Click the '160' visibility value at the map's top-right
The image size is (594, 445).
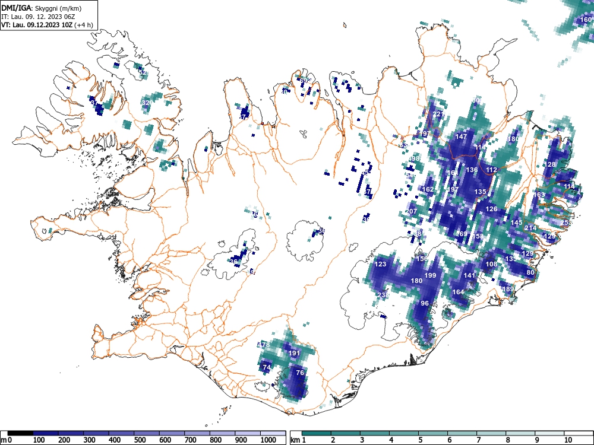click(x=586, y=20)
